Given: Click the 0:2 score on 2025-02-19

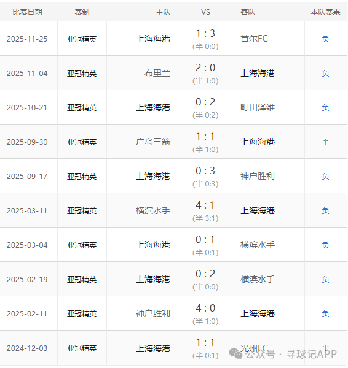Looking at the screenshot, I should (205, 274).
